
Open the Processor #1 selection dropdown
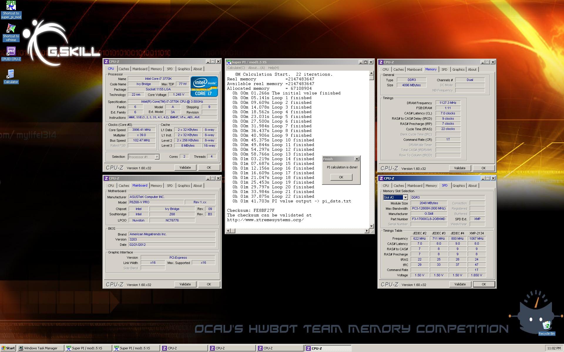pos(157,157)
